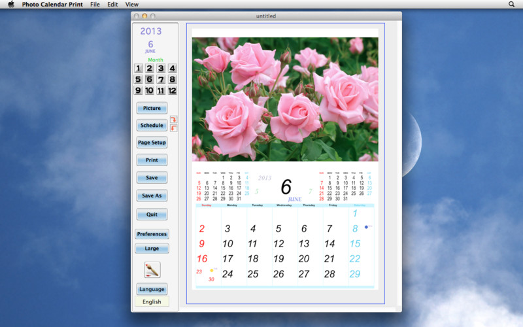Click day 29 in the calendar
The image size is (523, 327).
coord(355,274)
